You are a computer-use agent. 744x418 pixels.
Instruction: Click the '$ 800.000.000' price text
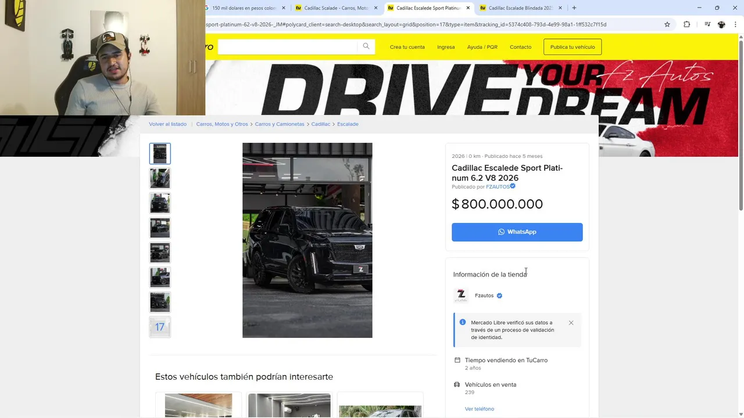pyautogui.click(x=498, y=204)
